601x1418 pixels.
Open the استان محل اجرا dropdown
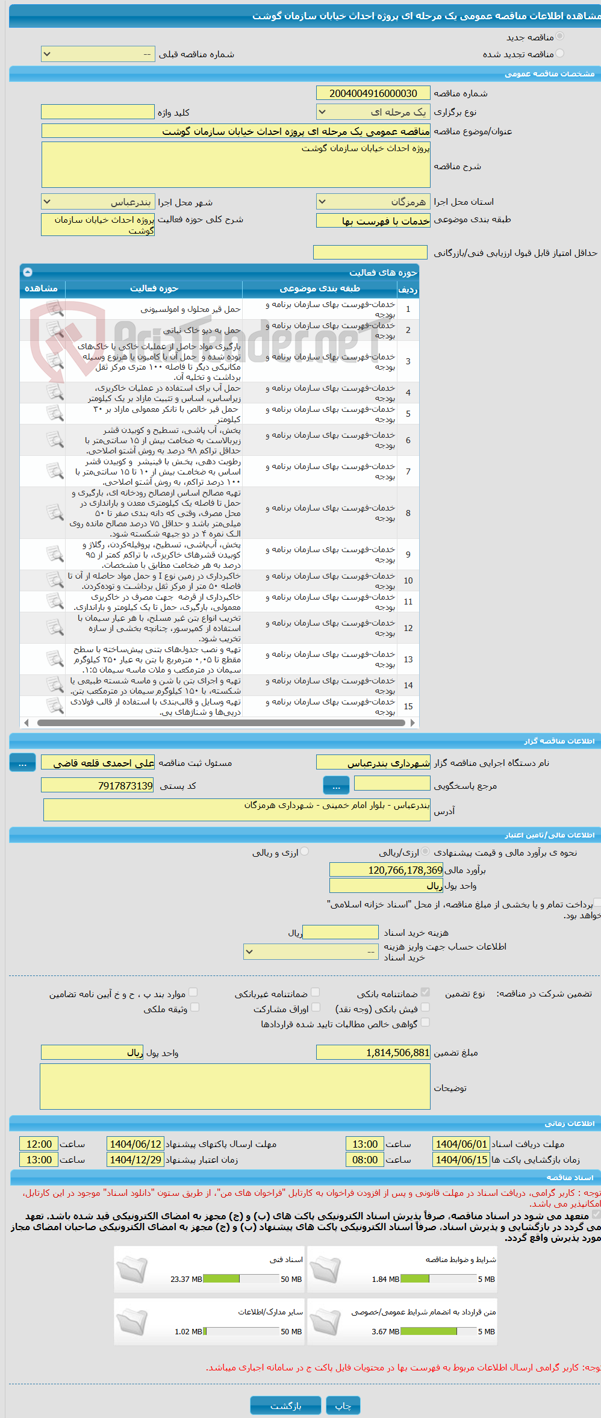(x=373, y=202)
